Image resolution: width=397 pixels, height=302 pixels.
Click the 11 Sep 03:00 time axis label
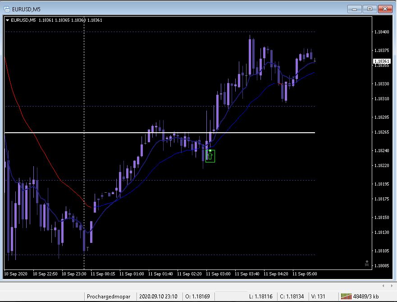(x=218, y=274)
